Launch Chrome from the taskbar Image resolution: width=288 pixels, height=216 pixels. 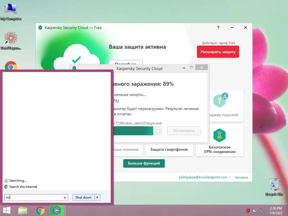coord(40,210)
